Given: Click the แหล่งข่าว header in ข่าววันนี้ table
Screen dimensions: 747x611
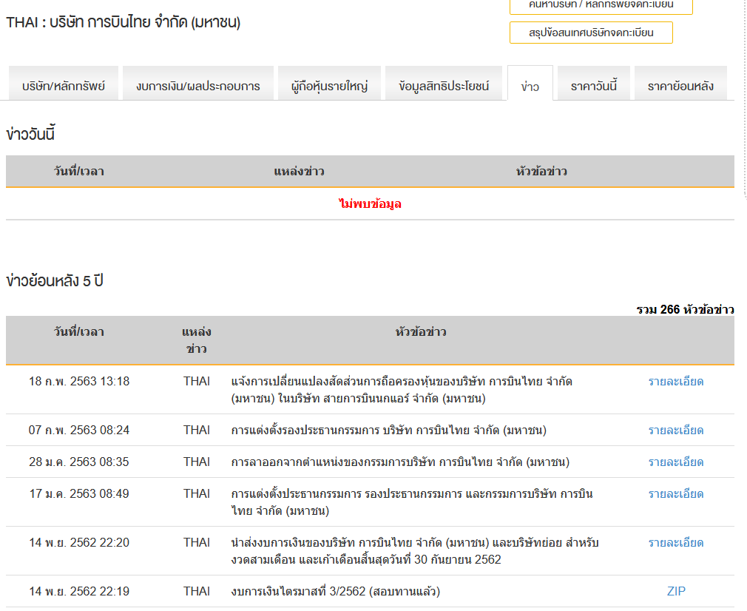Looking at the screenshot, I should 300,171.
